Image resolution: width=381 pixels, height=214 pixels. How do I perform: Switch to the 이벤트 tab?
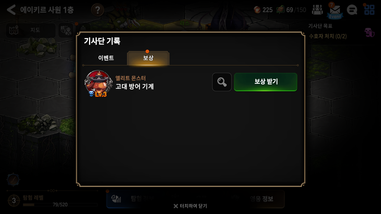pyautogui.click(x=106, y=58)
